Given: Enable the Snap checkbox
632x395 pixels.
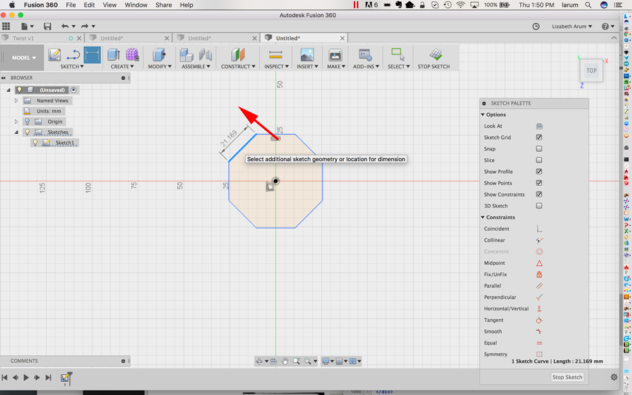Looking at the screenshot, I should click(539, 149).
